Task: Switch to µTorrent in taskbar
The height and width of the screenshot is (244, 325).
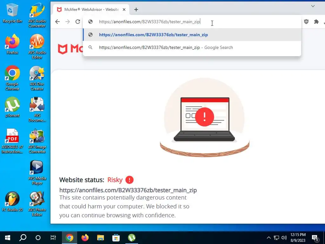Action: [x=132, y=238]
